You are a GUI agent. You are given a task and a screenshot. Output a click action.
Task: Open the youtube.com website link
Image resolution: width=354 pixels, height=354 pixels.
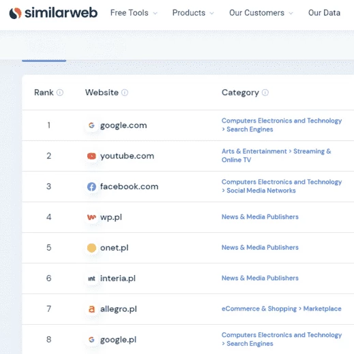[127, 156]
